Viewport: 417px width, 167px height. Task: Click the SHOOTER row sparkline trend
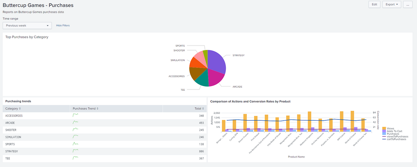pos(76,129)
